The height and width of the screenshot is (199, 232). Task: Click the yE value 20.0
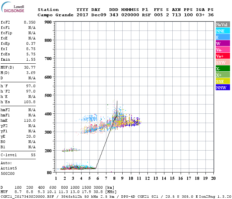pos(31,137)
